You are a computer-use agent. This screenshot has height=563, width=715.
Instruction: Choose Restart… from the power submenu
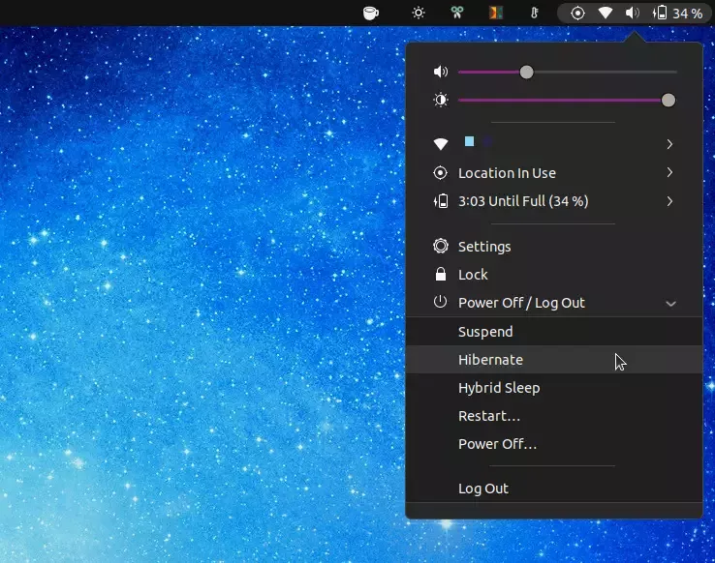[553, 416]
